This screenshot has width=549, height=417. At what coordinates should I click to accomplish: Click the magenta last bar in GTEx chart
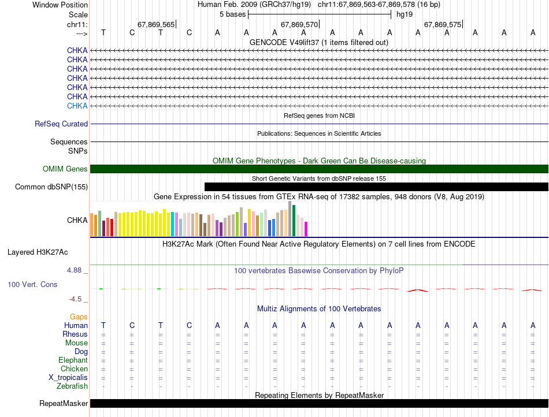pos(306,229)
